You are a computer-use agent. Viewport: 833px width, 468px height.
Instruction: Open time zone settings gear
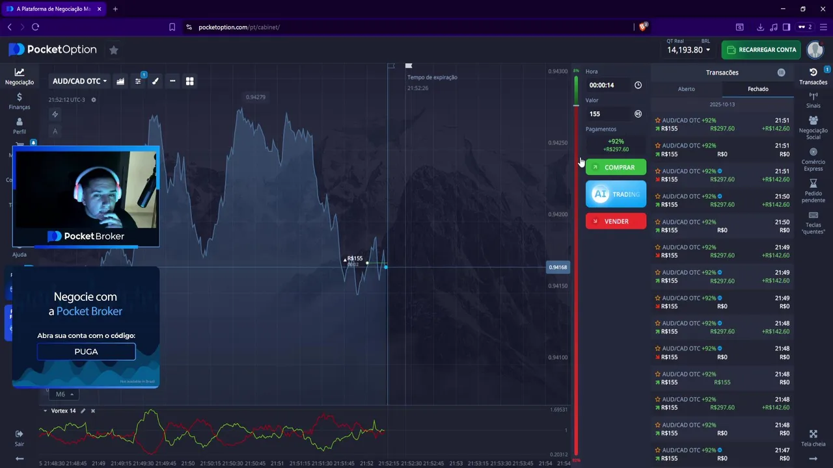coord(94,100)
